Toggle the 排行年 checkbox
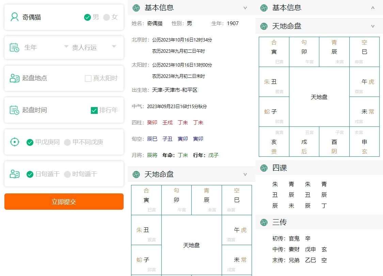Viewport: 383px width, 276px height. [94, 110]
